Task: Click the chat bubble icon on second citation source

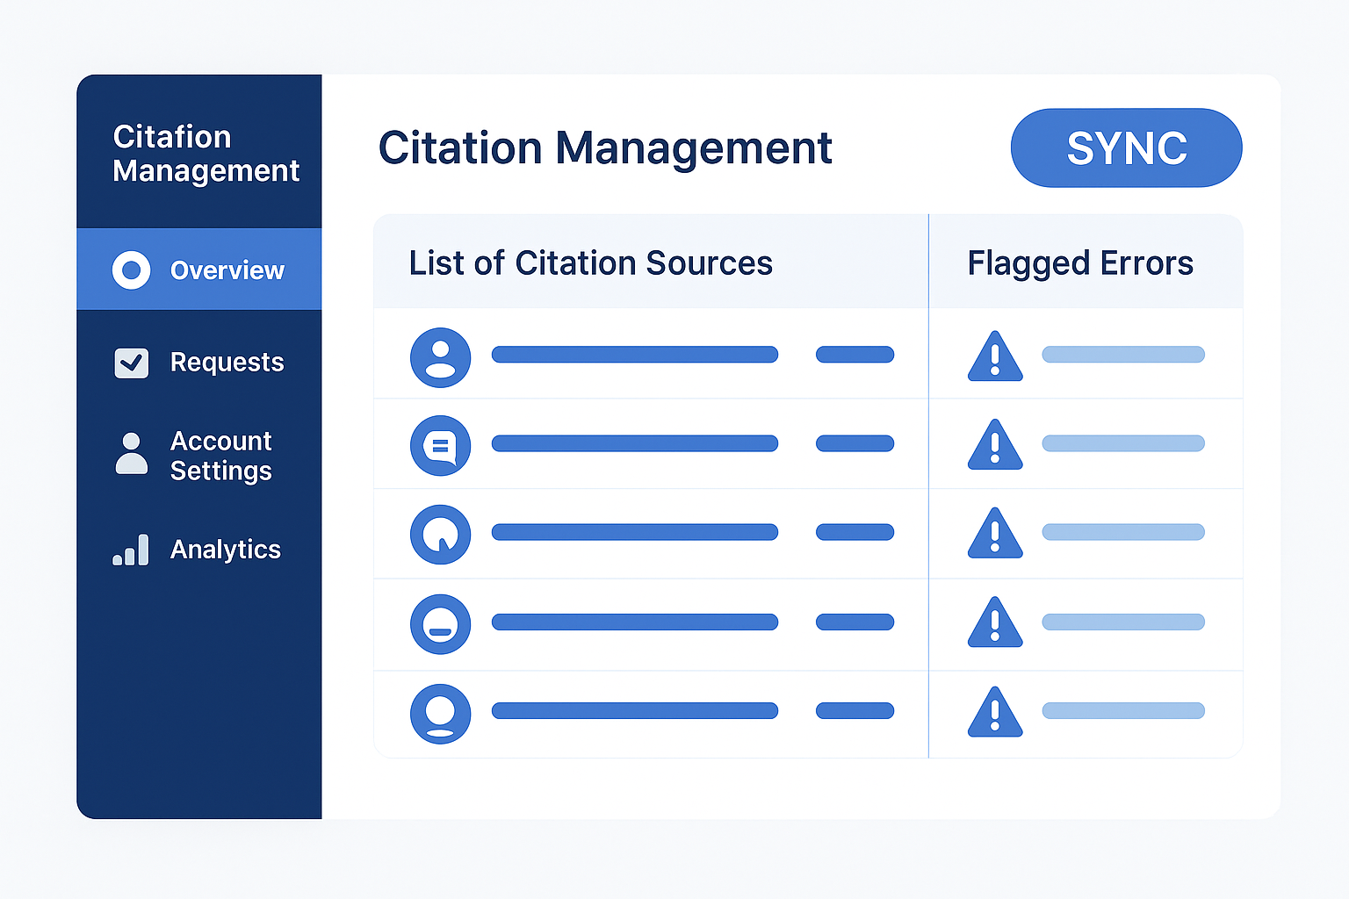Action: 440,445
